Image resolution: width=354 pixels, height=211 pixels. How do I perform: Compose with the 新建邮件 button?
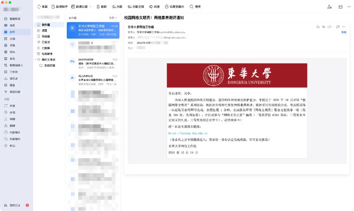tap(60, 7)
